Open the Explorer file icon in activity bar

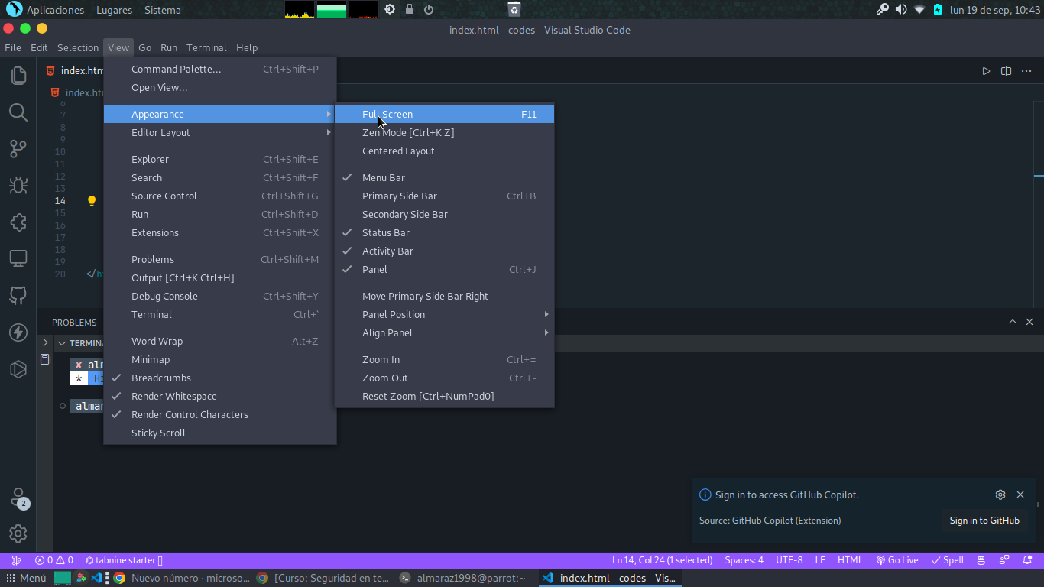(x=18, y=76)
